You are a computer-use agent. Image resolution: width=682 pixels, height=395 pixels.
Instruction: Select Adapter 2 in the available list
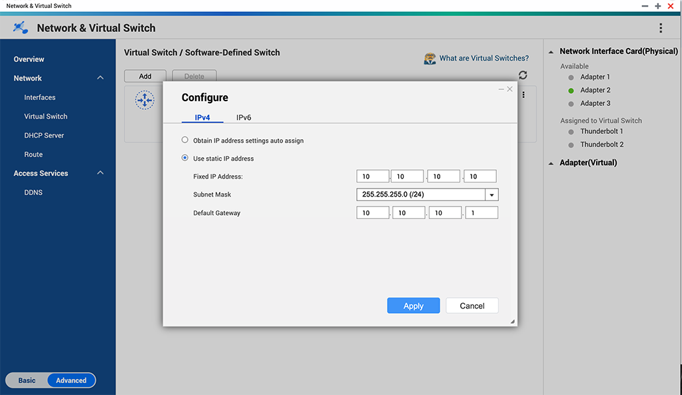[595, 90]
